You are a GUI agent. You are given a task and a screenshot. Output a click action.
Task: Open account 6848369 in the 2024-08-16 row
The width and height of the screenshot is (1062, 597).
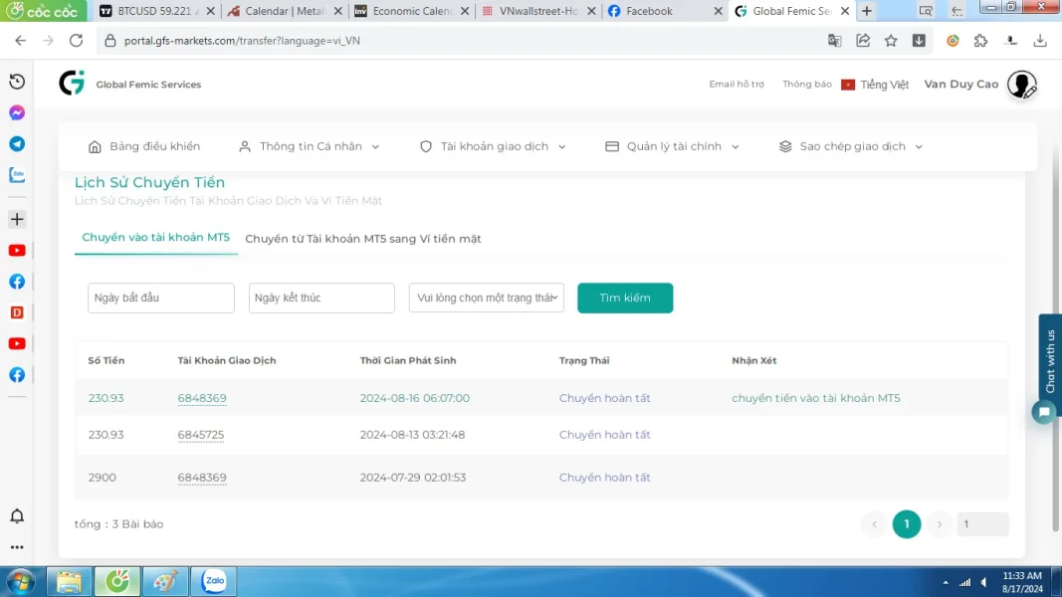tap(202, 398)
